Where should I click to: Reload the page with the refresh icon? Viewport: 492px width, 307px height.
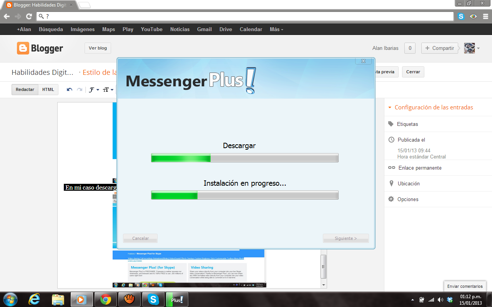29,17
